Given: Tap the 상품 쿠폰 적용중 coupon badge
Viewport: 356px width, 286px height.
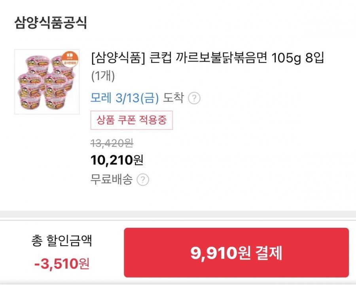Looking at the screenshot, I should 132,120.
